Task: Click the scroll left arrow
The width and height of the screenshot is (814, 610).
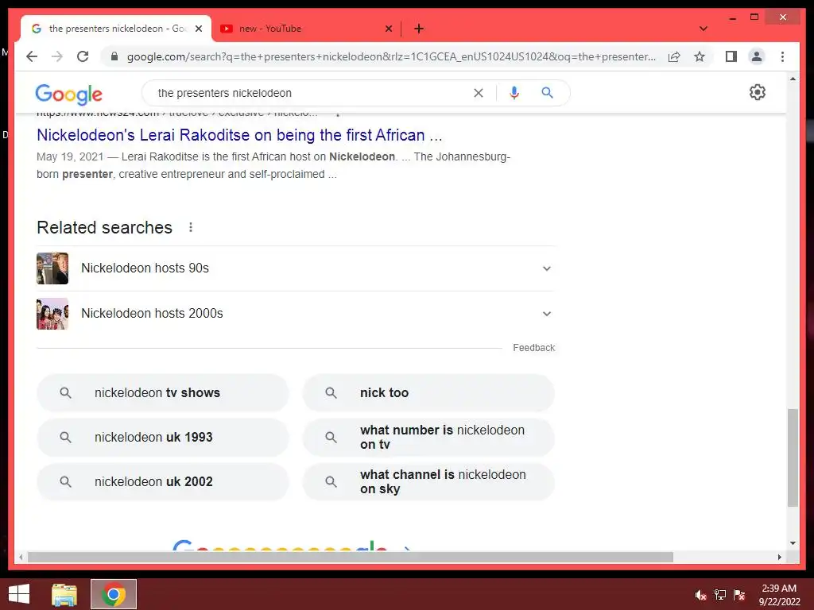Action: click(x=20, y=557)
